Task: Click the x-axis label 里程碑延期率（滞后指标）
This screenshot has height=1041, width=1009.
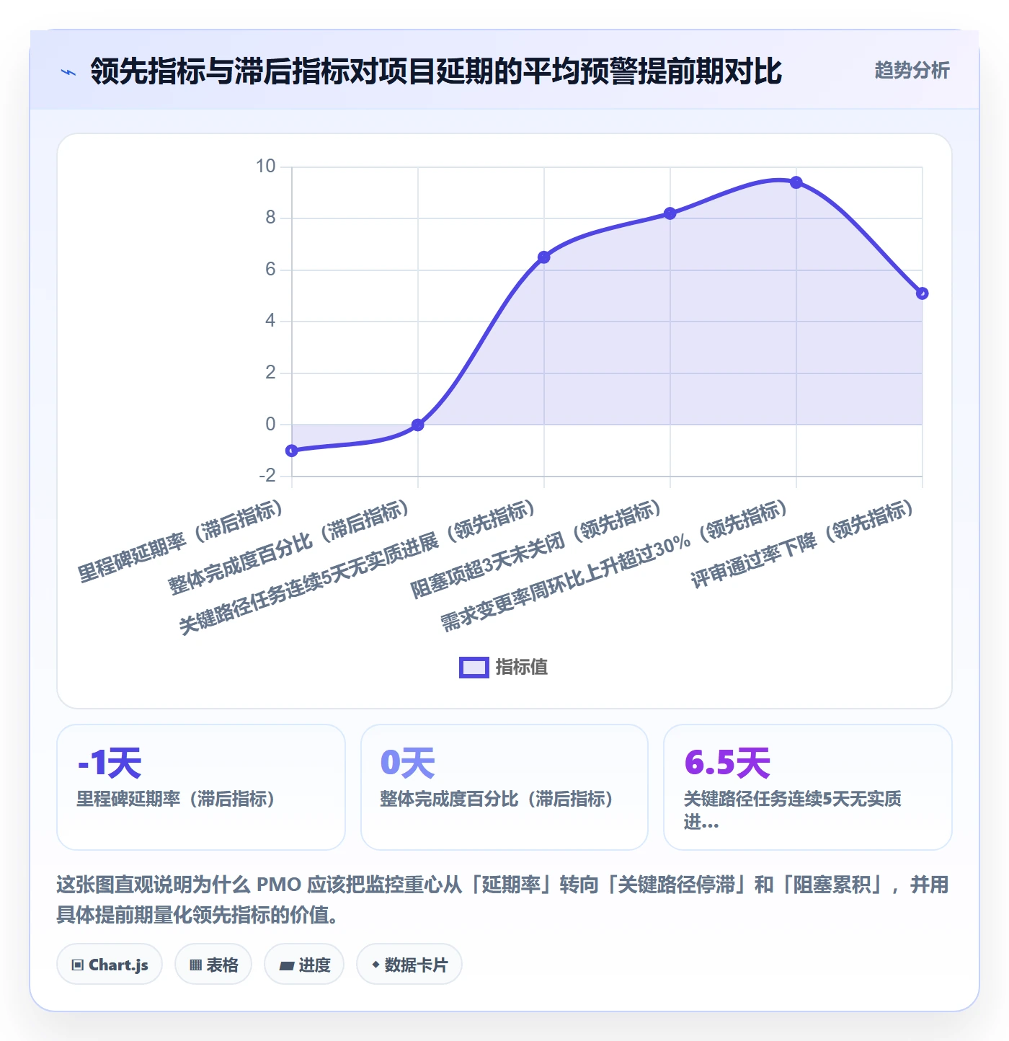Action: click(x=180, y=541)
